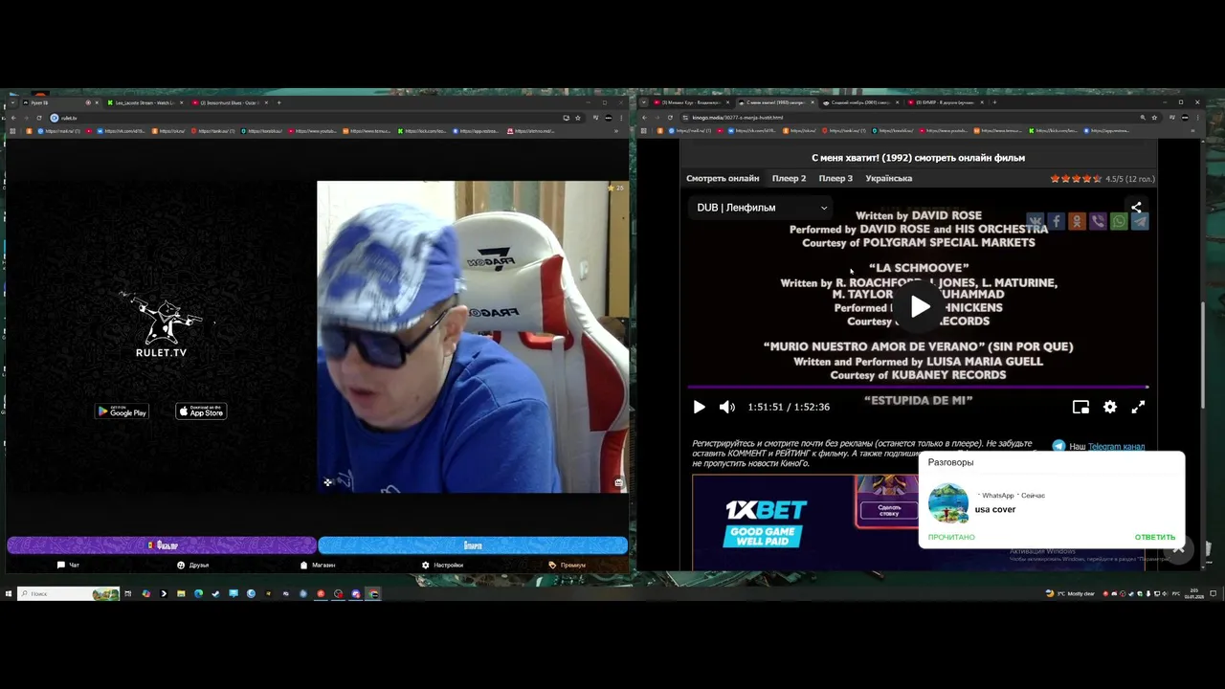Click ОТВЕТИТЬ in the WhatsApp notification

pos(1155,537)
